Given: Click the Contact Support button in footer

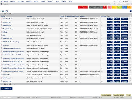Looking at the screenshot, I should coord(119,95).
